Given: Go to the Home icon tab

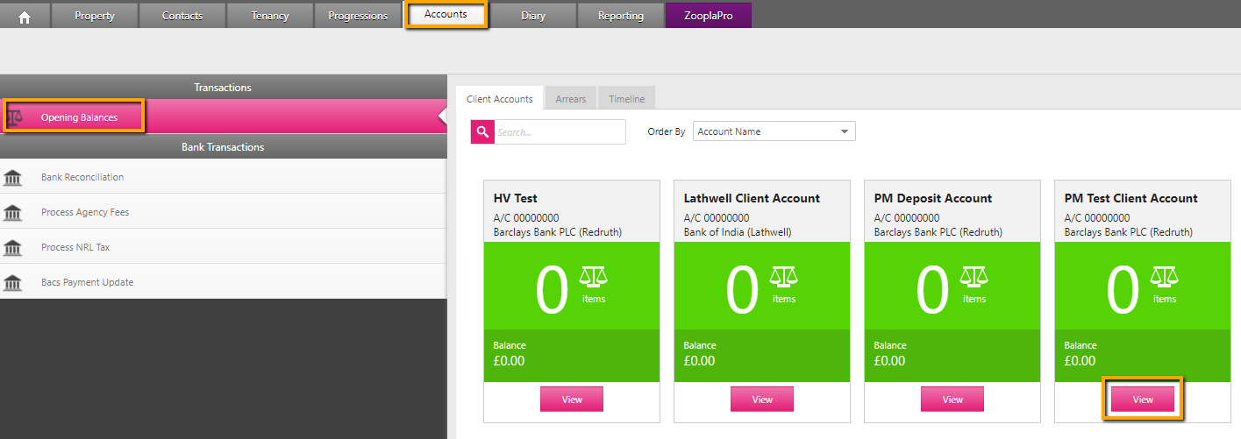Looking at the screenshot, I should coord(25,16).
